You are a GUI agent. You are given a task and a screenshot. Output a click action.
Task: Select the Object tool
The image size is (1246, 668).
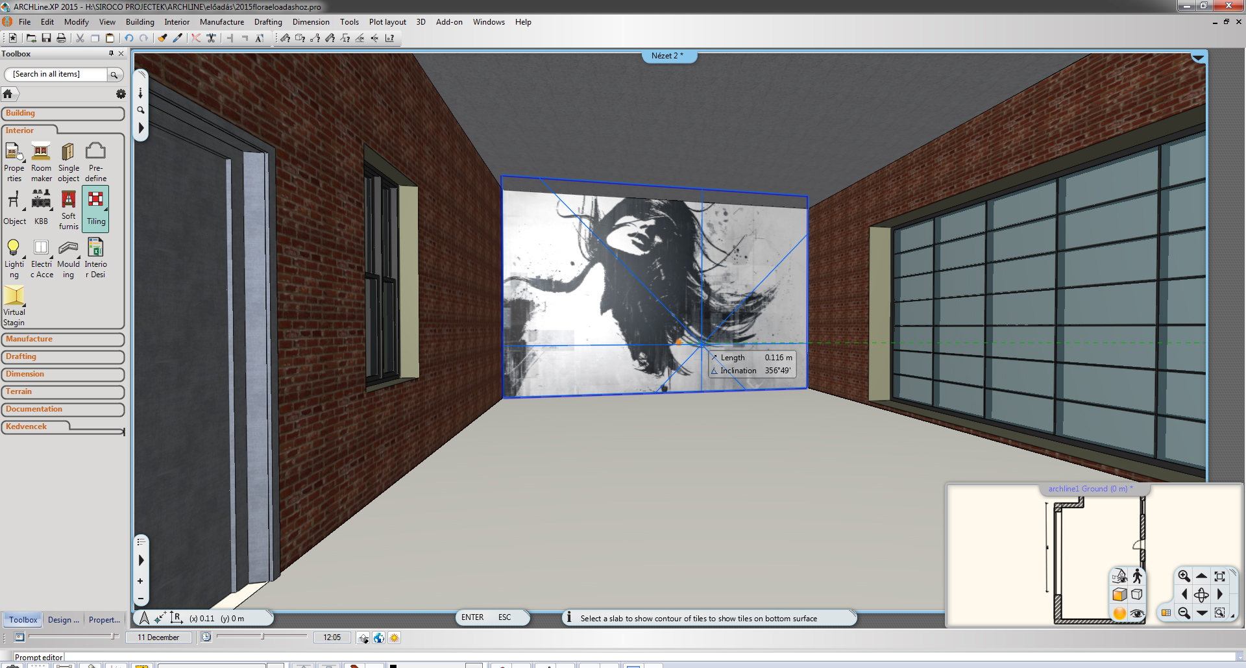pos(14,208)
